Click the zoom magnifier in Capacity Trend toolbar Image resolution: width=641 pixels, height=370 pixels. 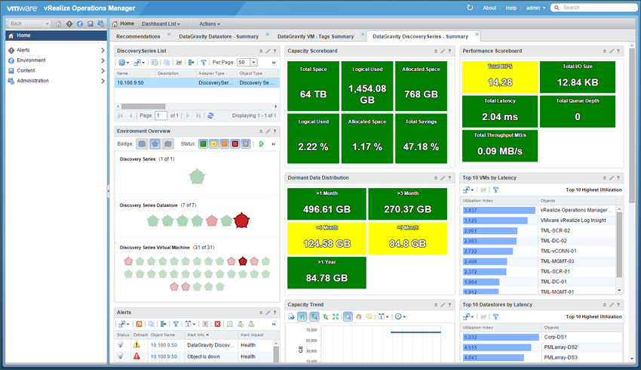point(348,316)
